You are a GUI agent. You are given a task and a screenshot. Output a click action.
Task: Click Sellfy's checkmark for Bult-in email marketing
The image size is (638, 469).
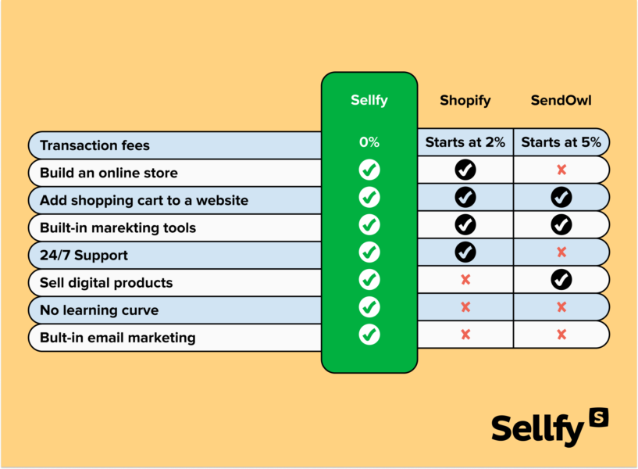point(369,335)
